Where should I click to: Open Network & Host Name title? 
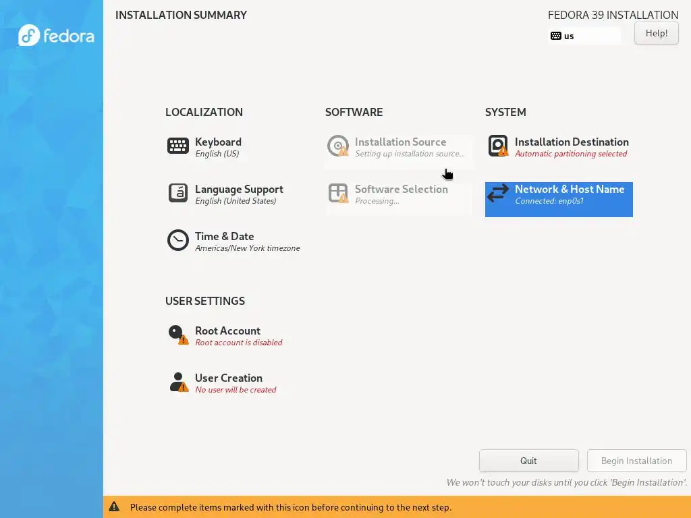click(570, 189)
